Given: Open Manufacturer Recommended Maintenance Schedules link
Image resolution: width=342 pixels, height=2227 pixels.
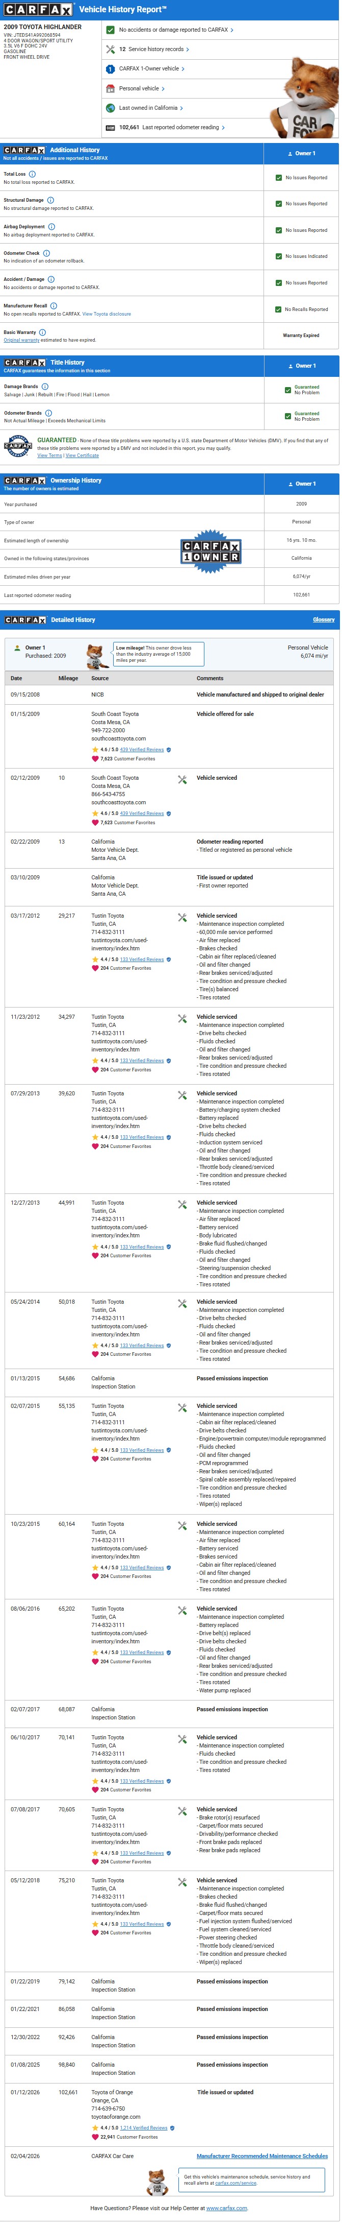Looking at the screenshot, I should pyautogui.click(x=261, y=2156).
